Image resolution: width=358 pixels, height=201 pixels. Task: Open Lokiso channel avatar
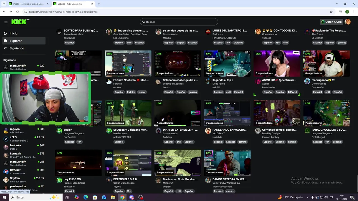tap(159, 81)
